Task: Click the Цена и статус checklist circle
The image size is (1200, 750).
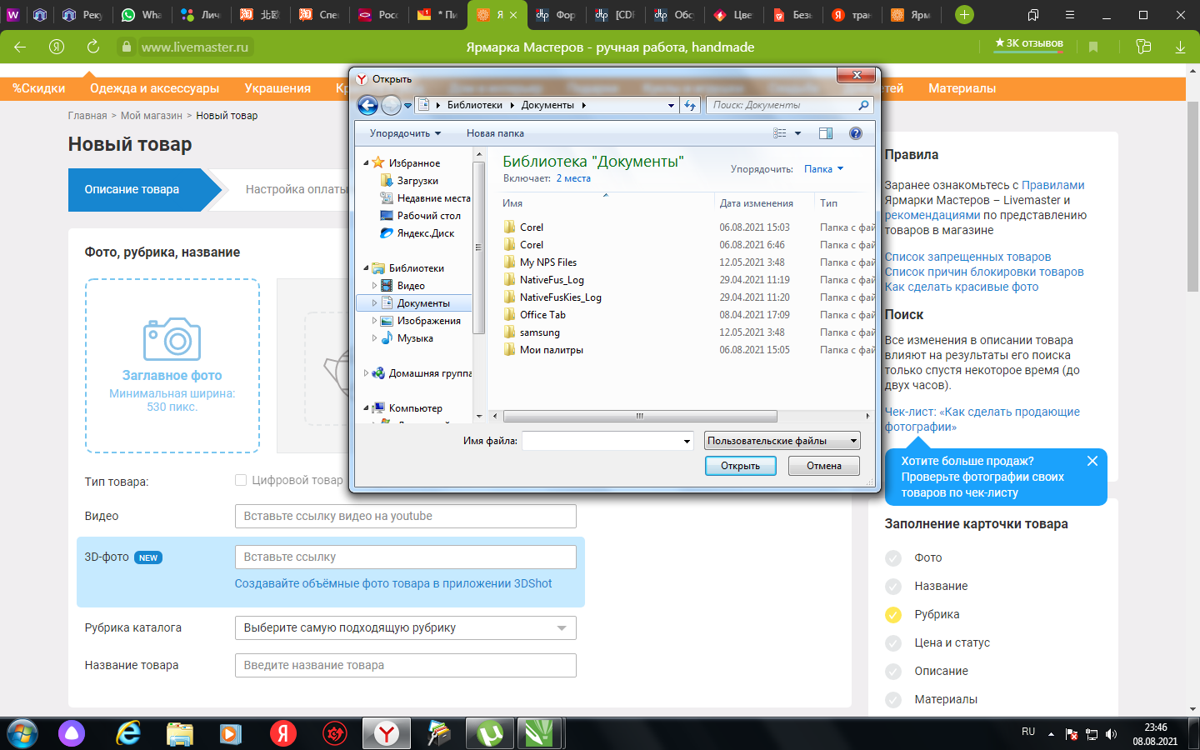Action: (893, 643)
